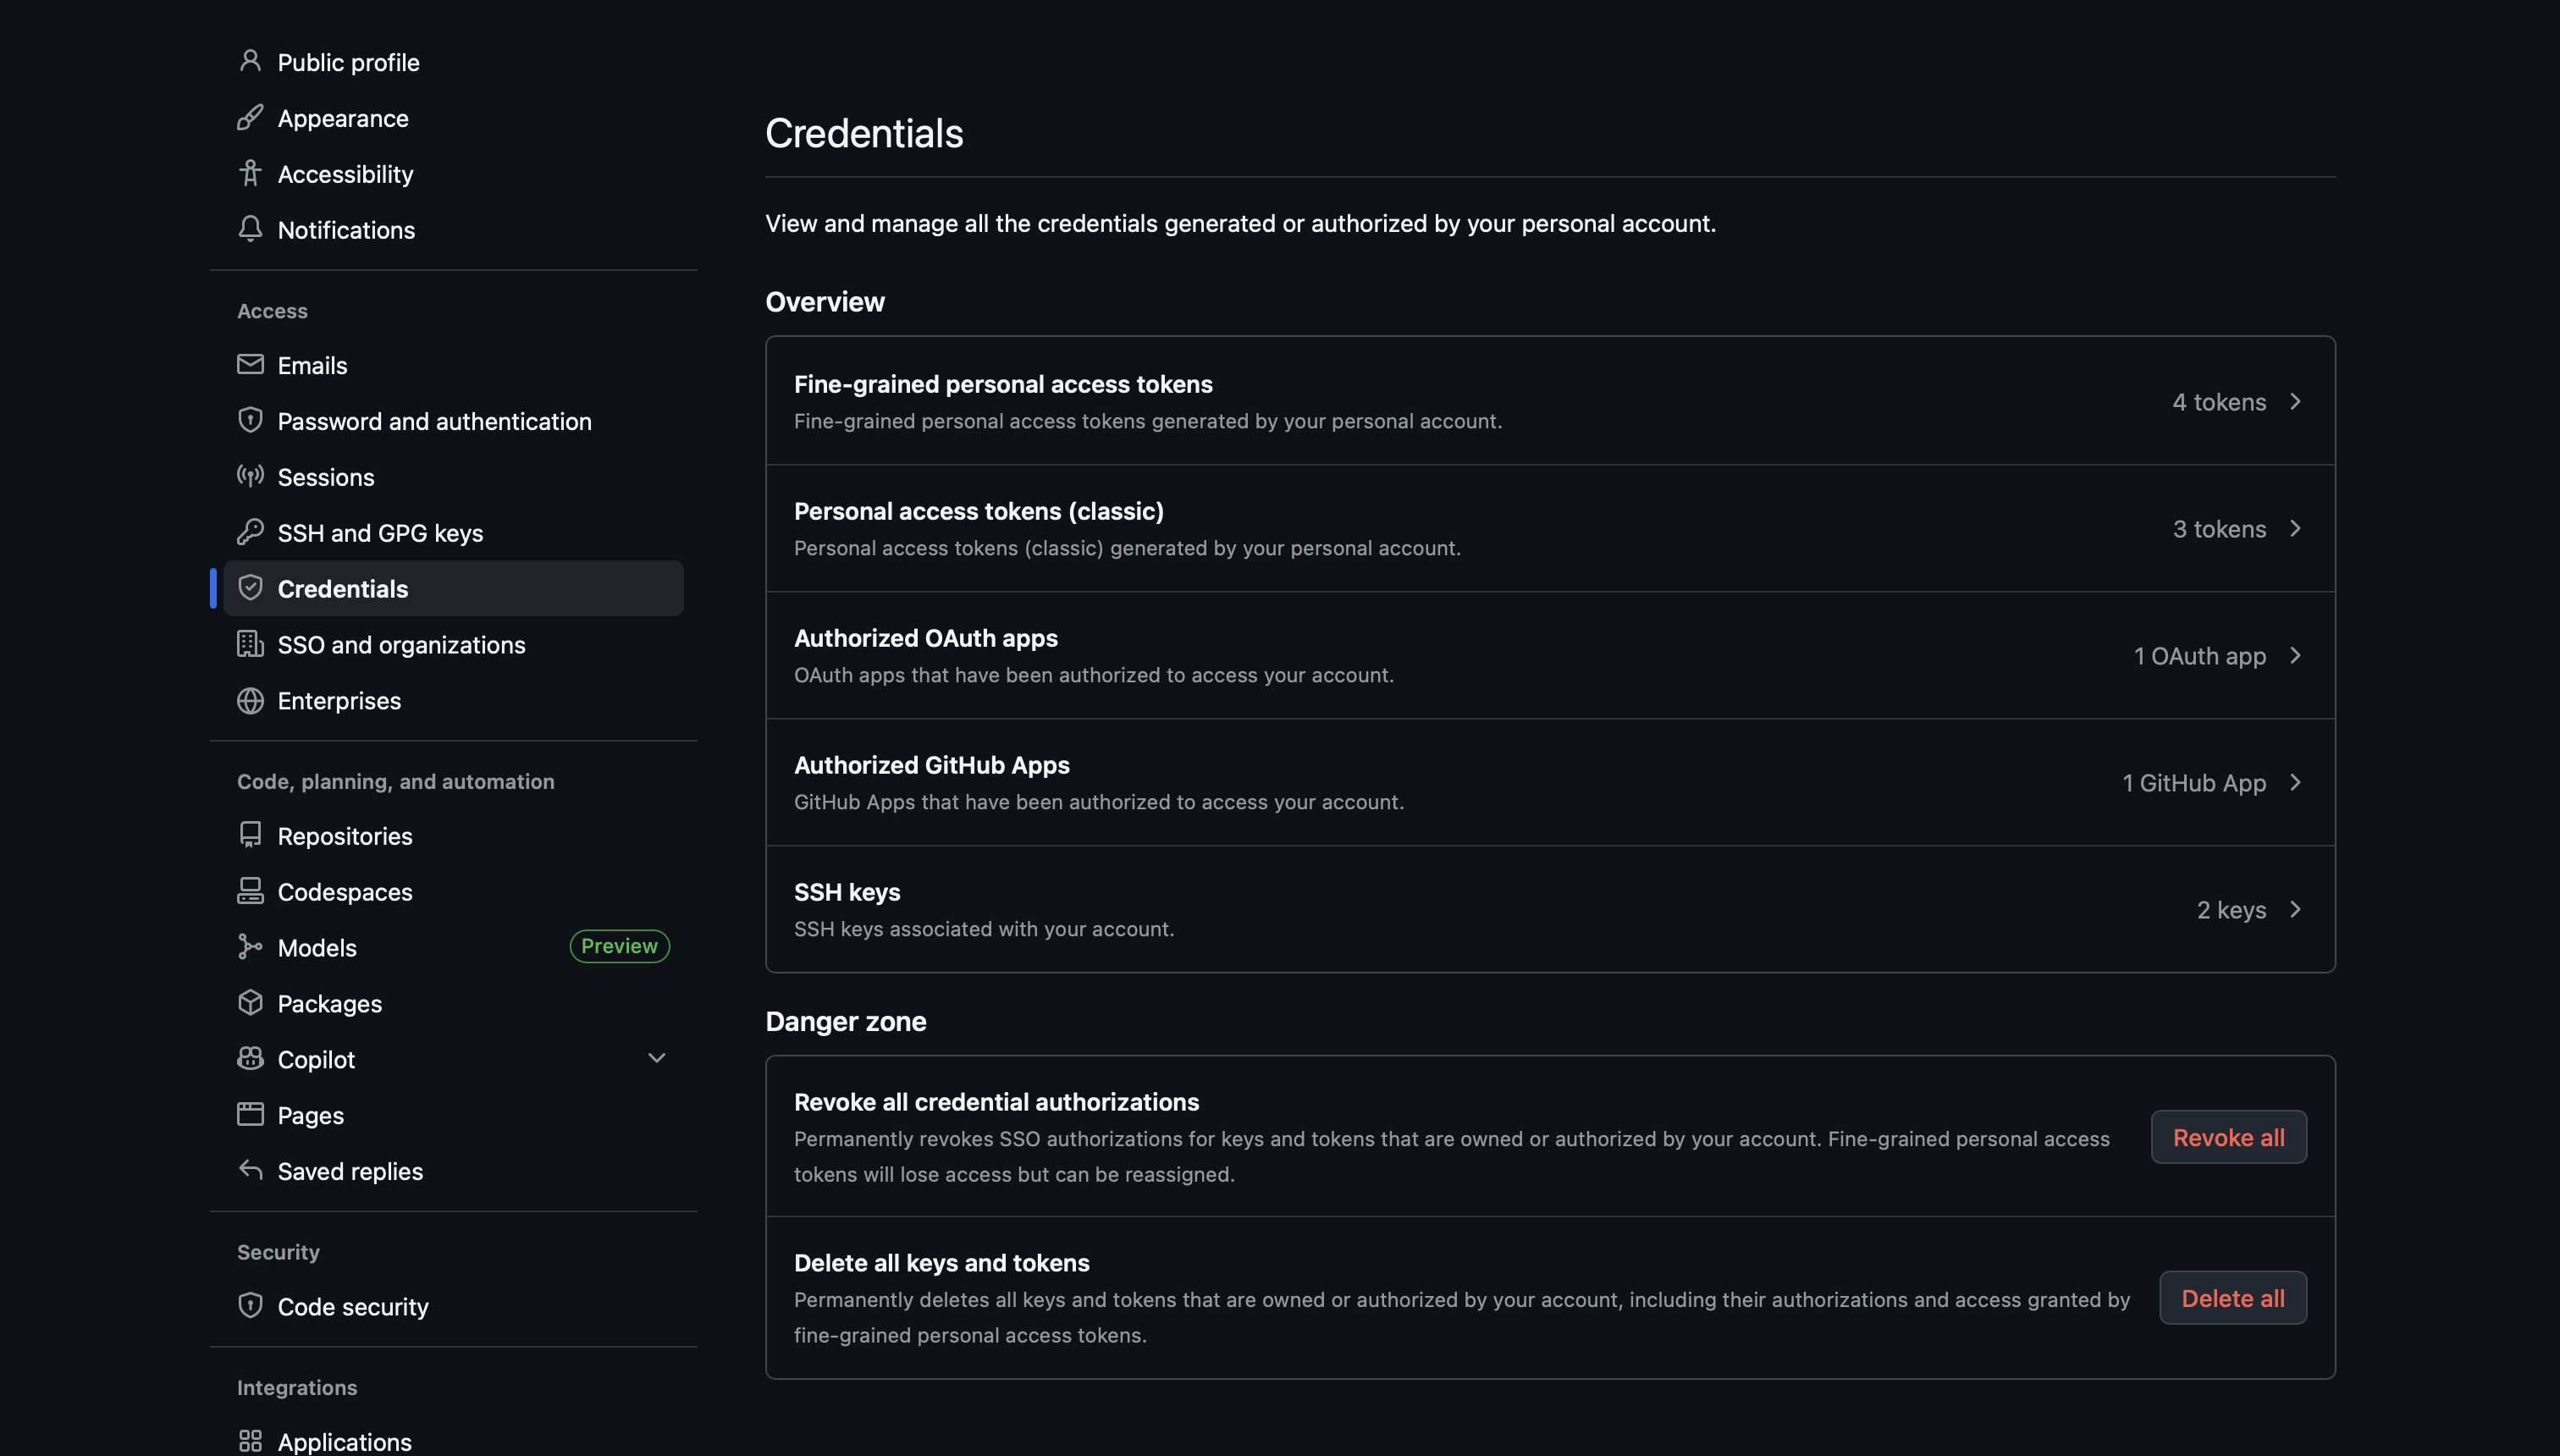
Task: Click 'Revoke all credential authorizations' title
Action: pyautogui.click(x=996, y=1102)
